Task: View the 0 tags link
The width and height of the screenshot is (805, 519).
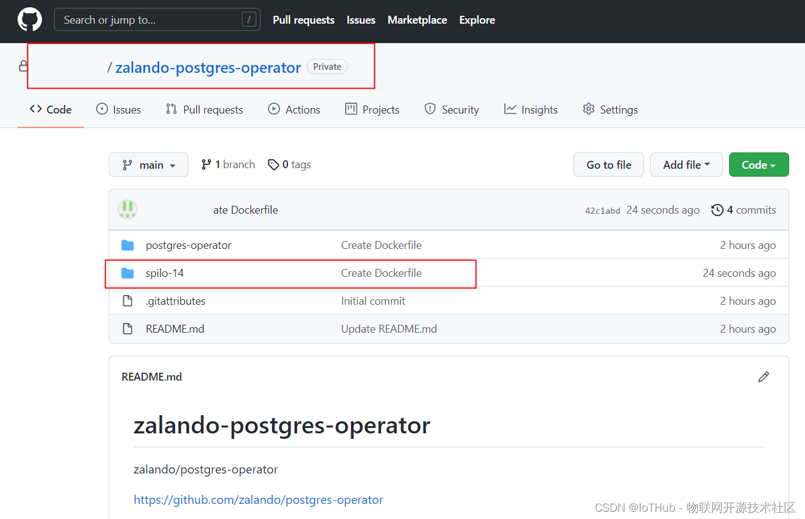Action: tap(289, 165)
